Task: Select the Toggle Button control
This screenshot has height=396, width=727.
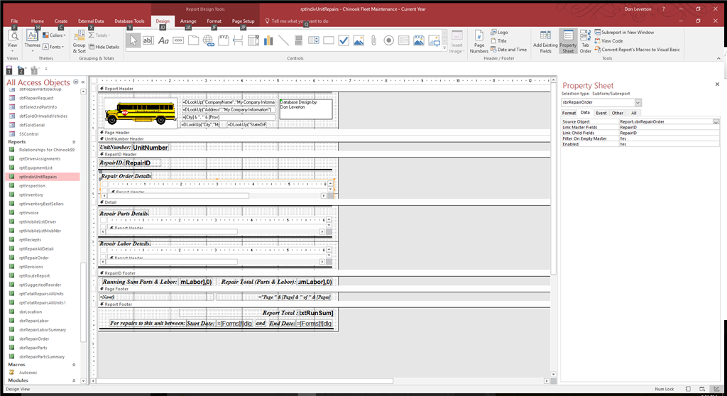Action: (299, 40)
